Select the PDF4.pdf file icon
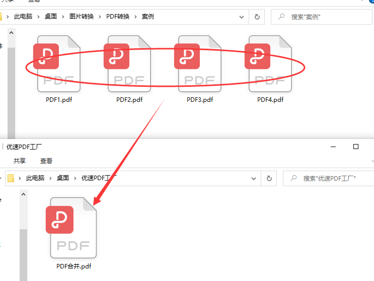 (268, 64)
